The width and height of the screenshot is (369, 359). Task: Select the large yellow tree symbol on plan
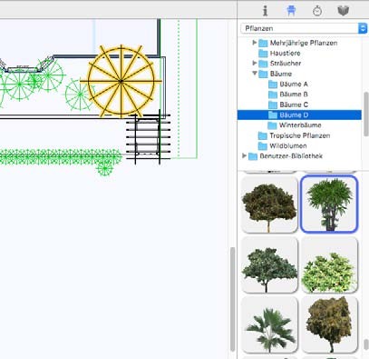[121, 81]
